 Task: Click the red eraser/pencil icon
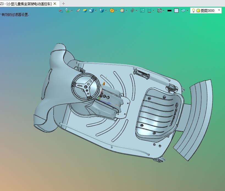click(78, 10)
